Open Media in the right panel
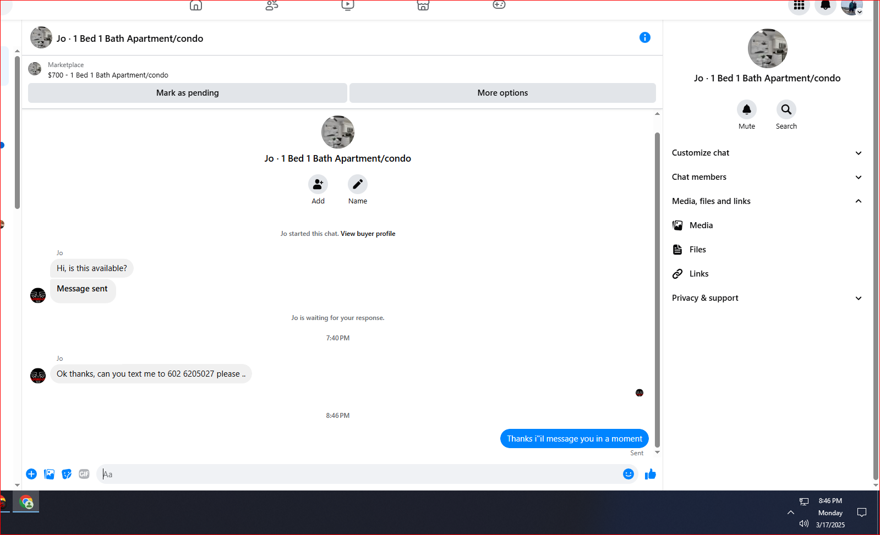The width and height of the screenshot is (880, 535). coord(767,225)
